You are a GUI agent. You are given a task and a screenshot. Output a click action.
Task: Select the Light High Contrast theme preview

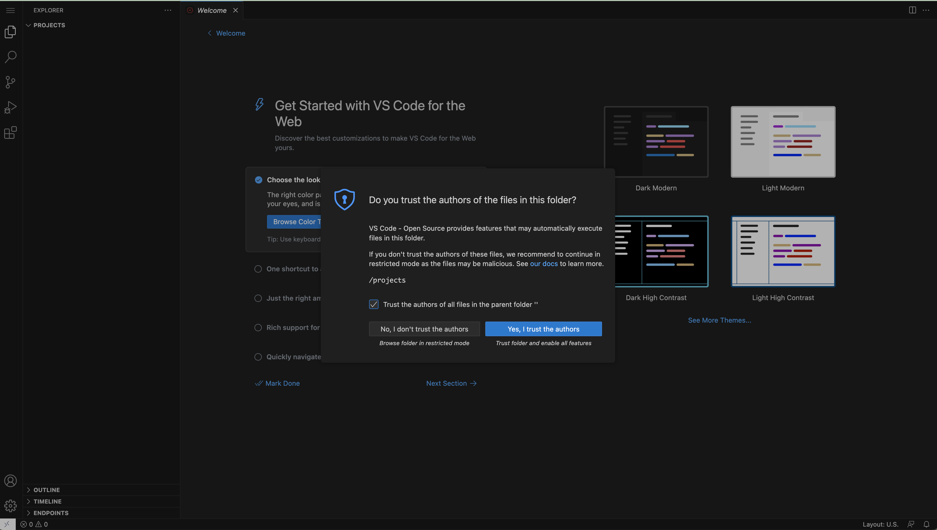782,251
